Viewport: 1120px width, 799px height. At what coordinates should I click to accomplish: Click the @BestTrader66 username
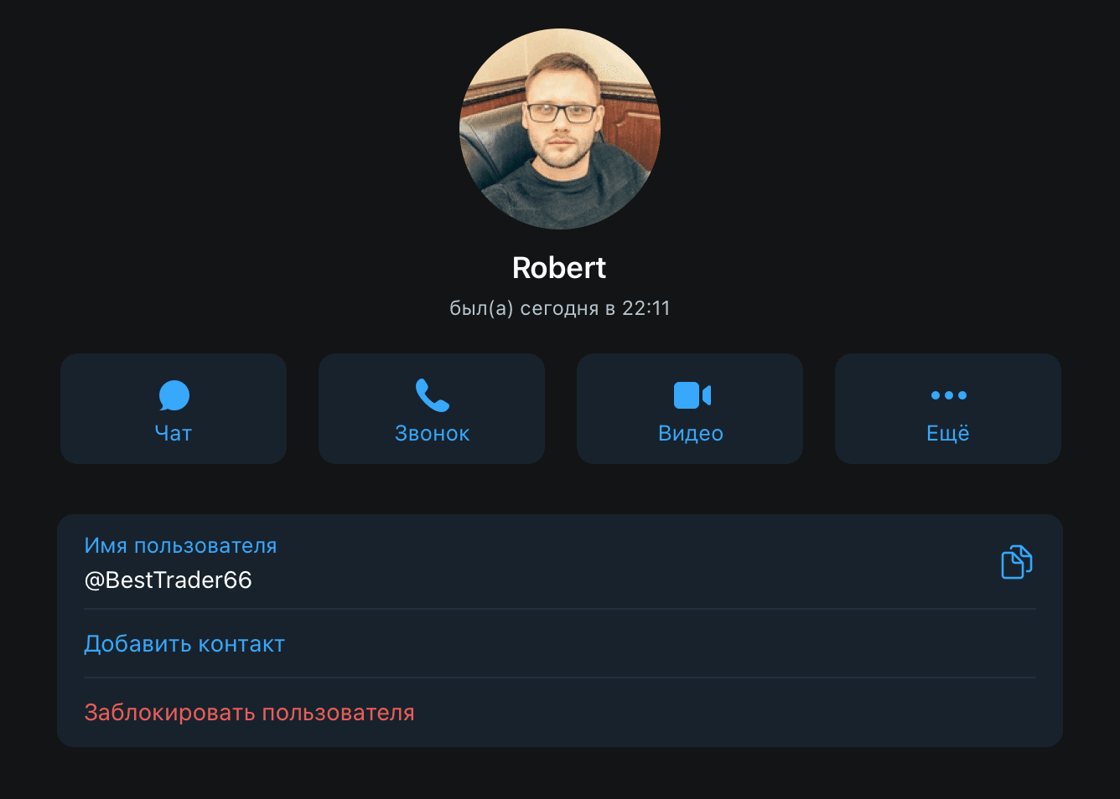(168, 580)
